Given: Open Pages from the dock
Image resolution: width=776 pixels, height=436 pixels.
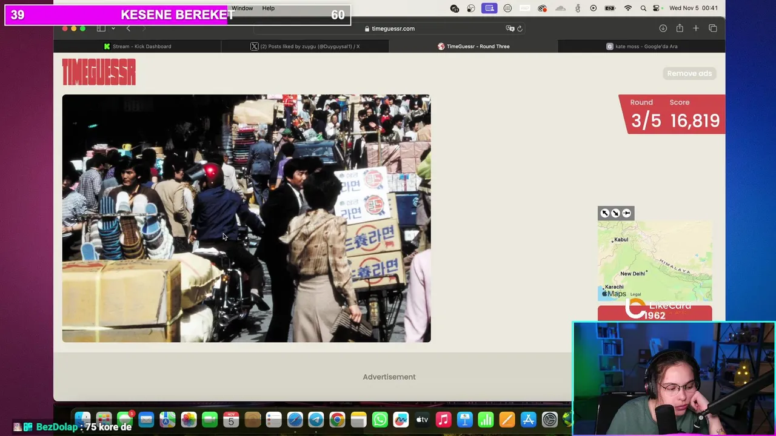Looking at the screenshot, I should pyautogui.click(x=507, y=419).
